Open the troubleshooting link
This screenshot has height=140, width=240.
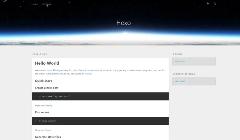[x=56, y=74]
